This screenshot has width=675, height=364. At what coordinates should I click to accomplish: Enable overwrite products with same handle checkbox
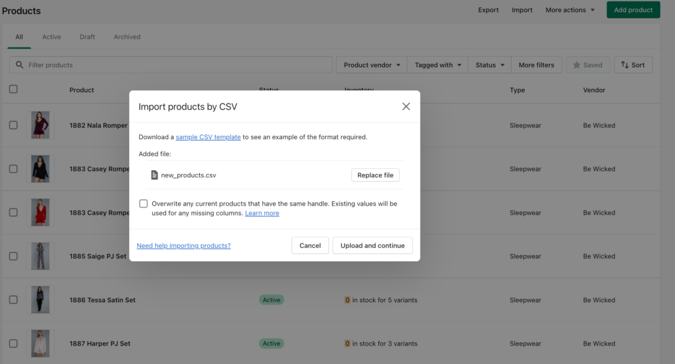point(143,204)
